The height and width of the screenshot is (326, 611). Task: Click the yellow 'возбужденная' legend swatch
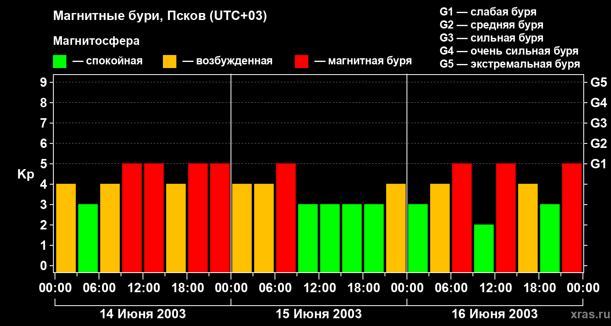169,62
